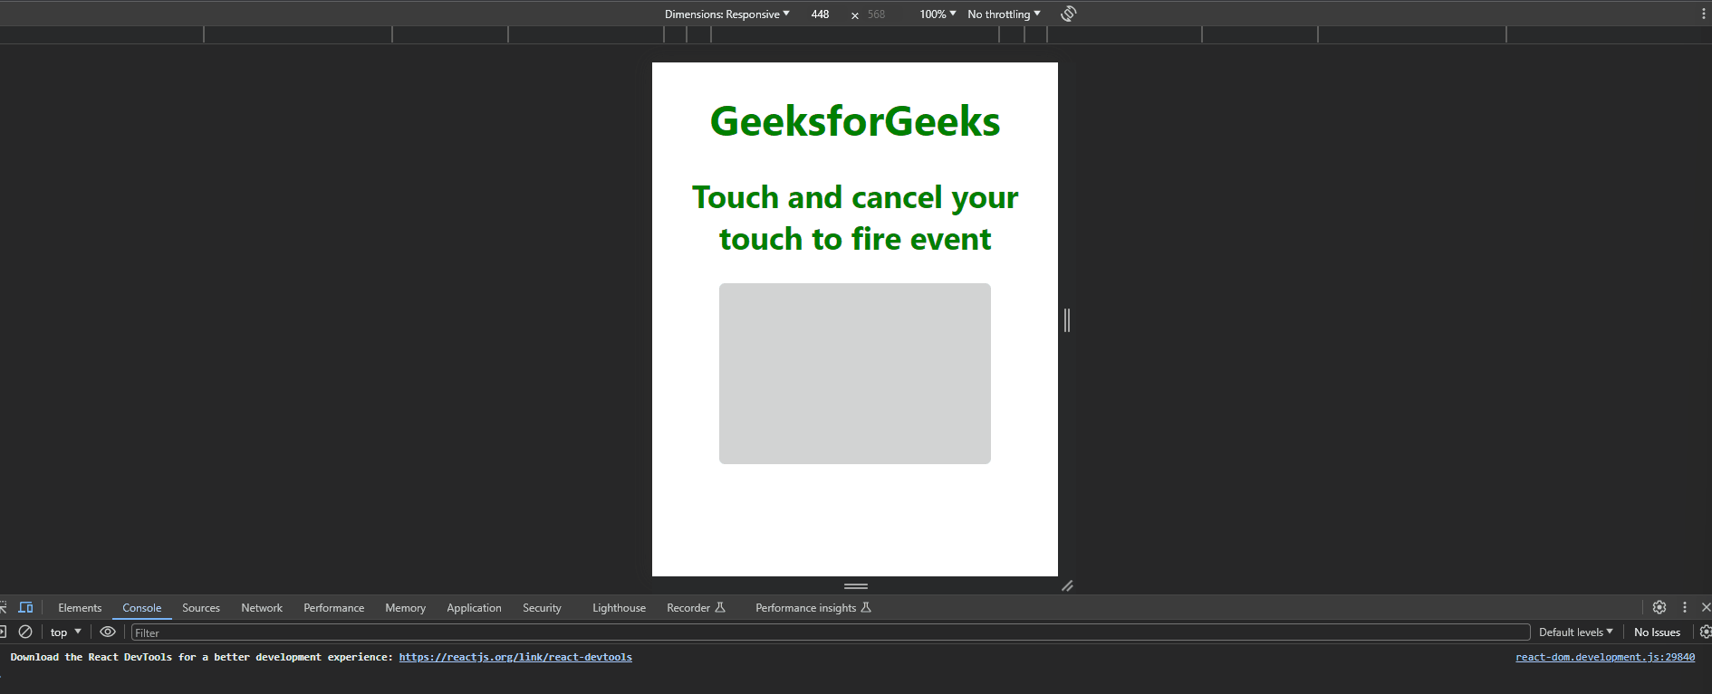The image size is (1712, 694).
Task: Clear the console with the clear icon
Action: click(25, 632)
